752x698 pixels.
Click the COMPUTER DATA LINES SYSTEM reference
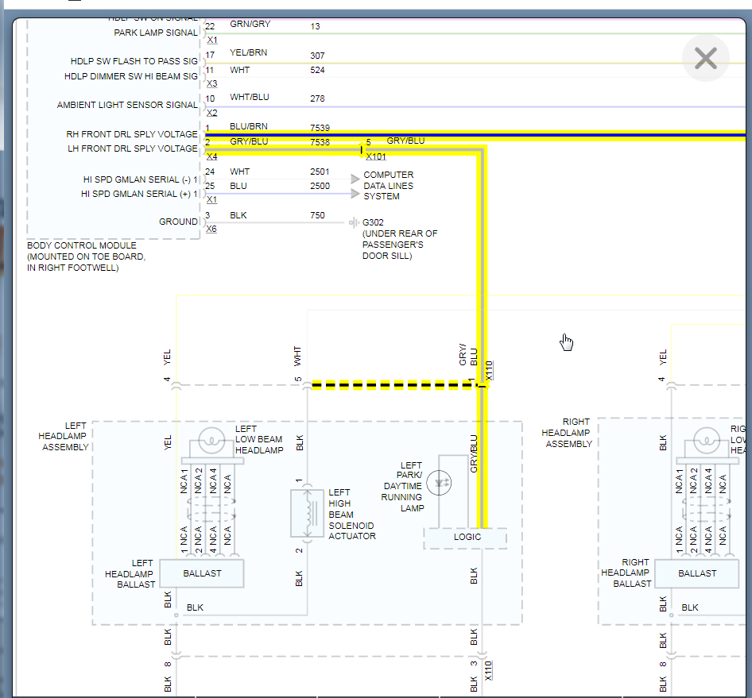pos(389,185)
